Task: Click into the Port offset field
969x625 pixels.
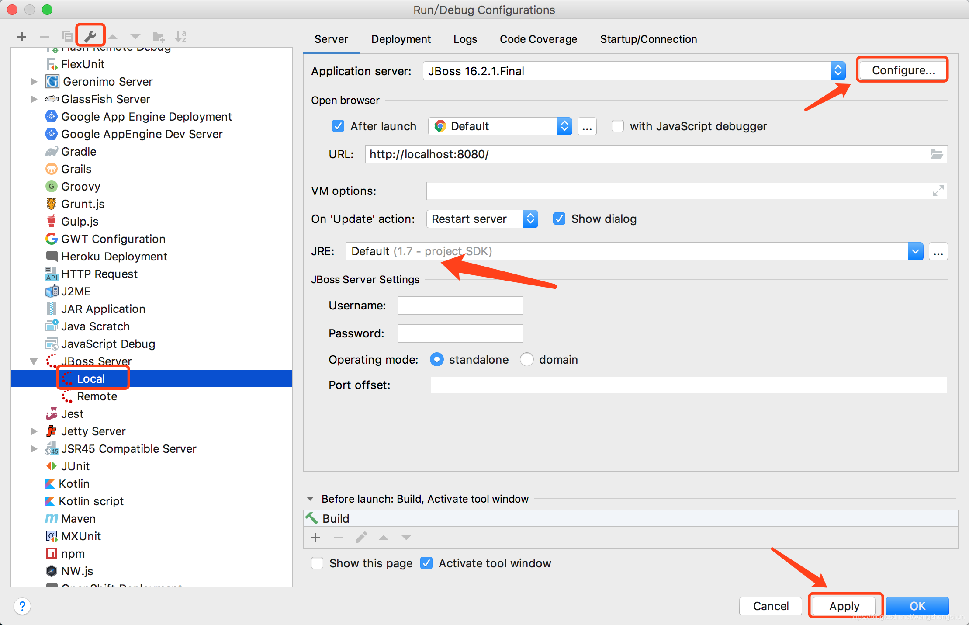Action: 688,385
